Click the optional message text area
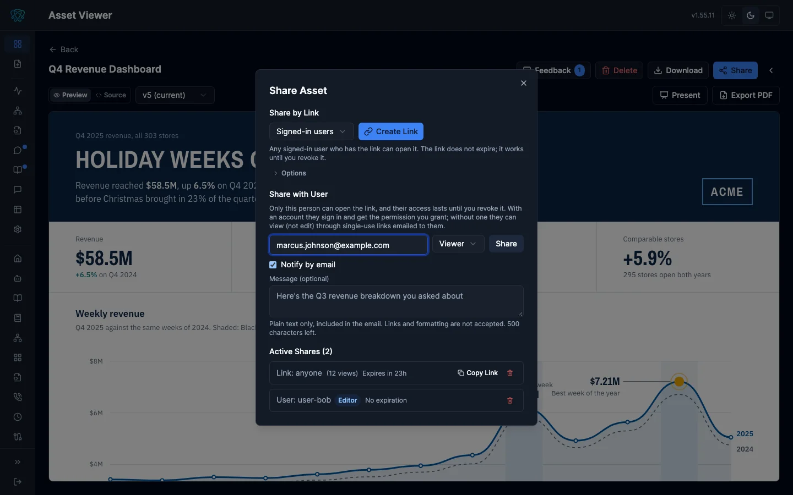Viewport: 793px width, 495px height. tap(397, 301)
